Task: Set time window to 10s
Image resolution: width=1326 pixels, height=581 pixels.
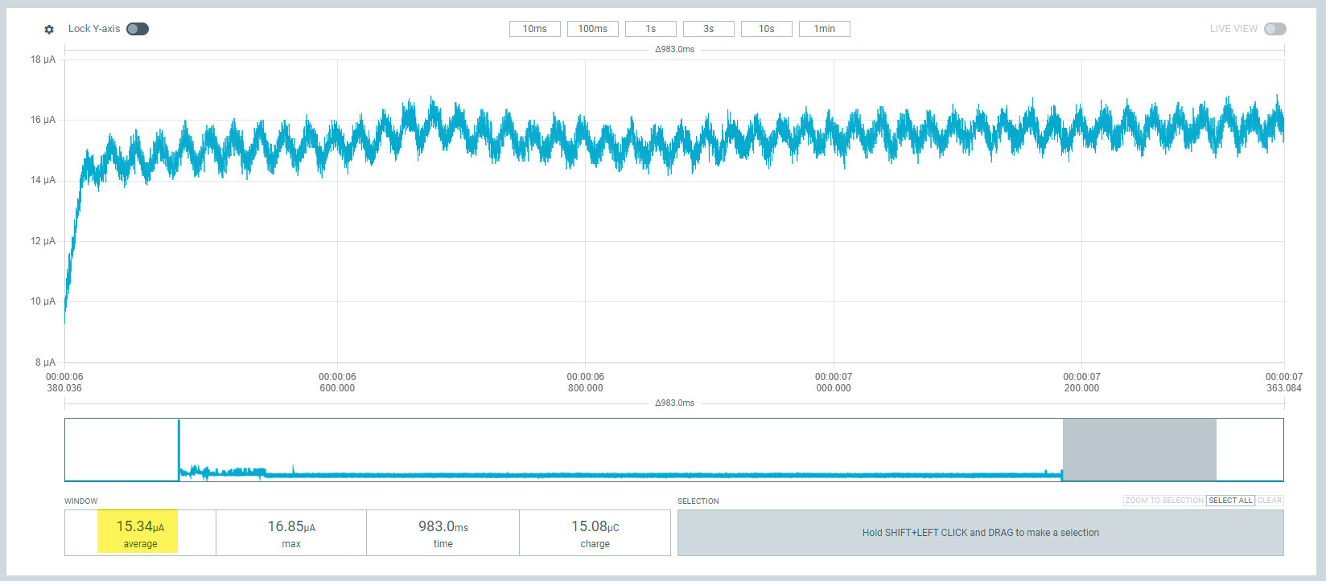Action: tap(767, 29)
